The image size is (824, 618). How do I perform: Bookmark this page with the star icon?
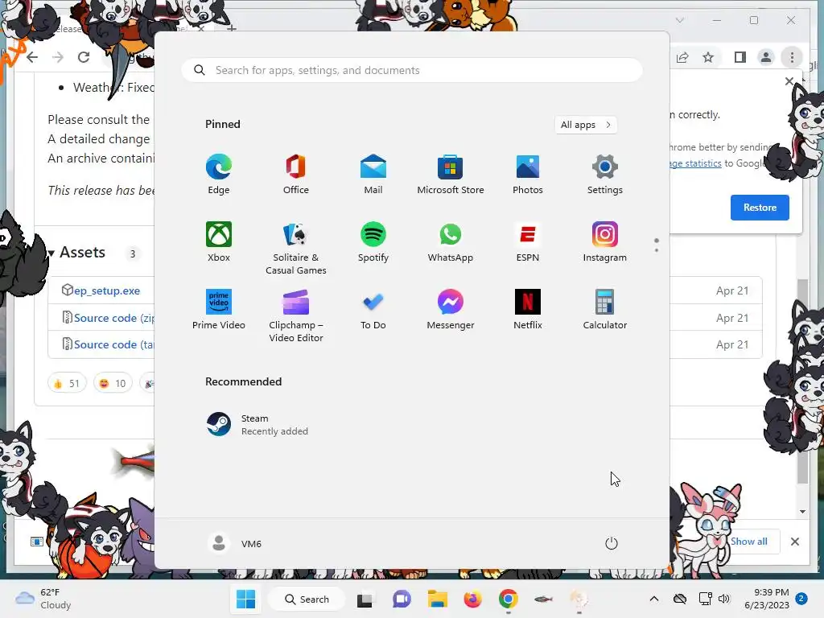point(708,57)
